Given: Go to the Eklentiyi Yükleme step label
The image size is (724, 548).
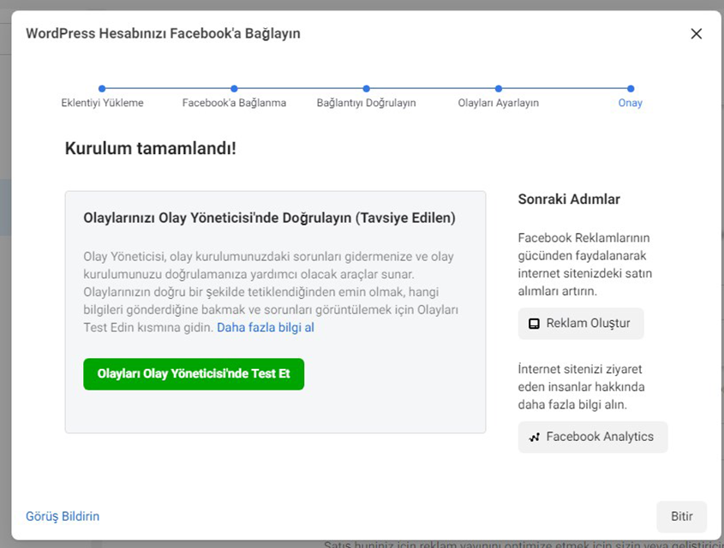Looking at the screenshot, I should click(102, 103).
